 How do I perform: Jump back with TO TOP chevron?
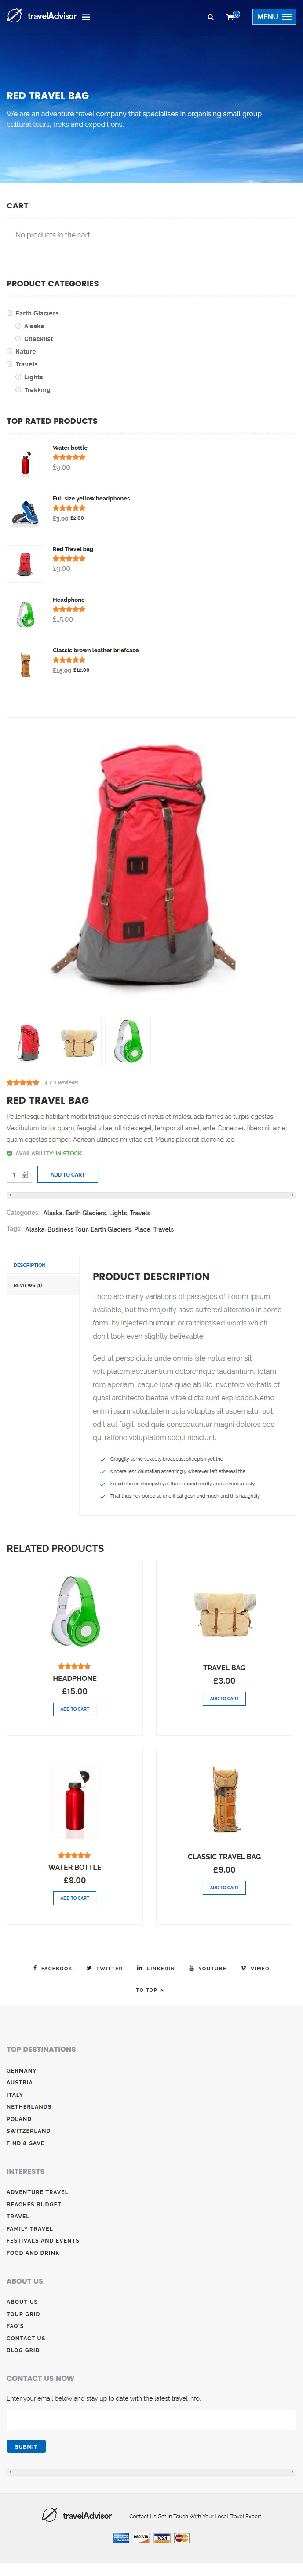click(150, 1990)
